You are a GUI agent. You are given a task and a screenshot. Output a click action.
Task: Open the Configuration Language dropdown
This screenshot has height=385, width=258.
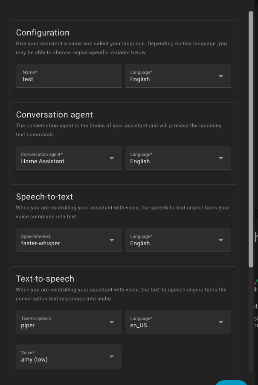point(173,76)
